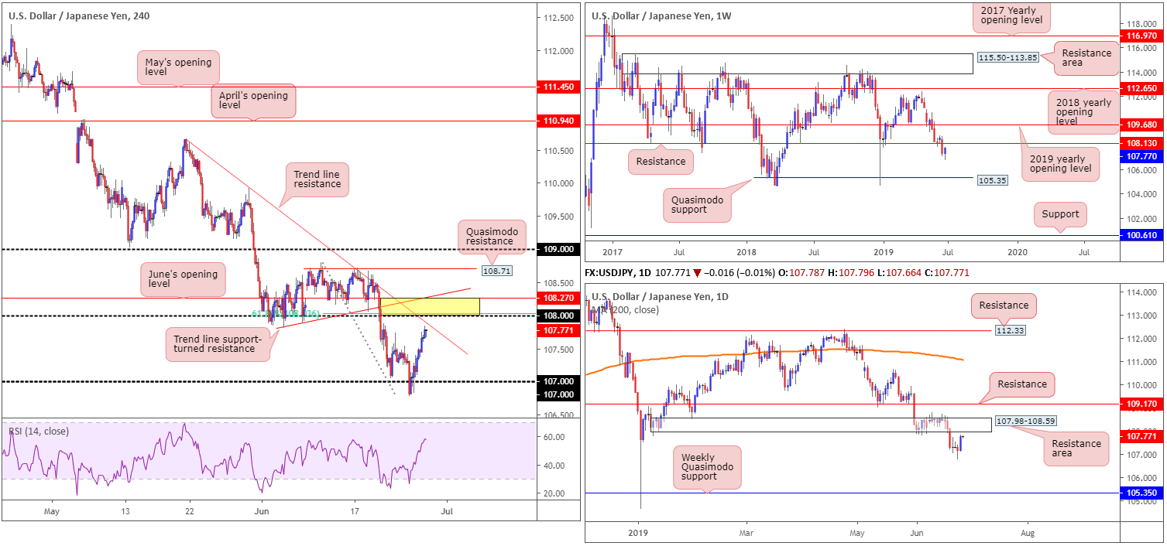Click weekly chart 'Resistance' callout
The image size is (1167, 546).
click(x=662, y=162)
